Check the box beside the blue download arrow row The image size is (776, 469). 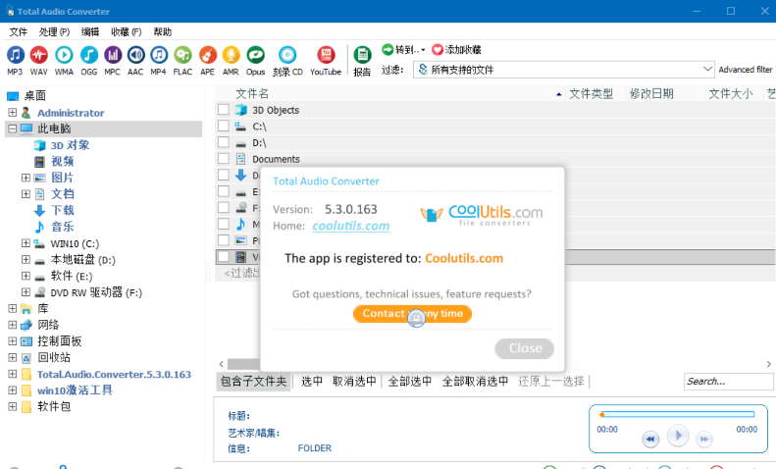click(224, 175)
